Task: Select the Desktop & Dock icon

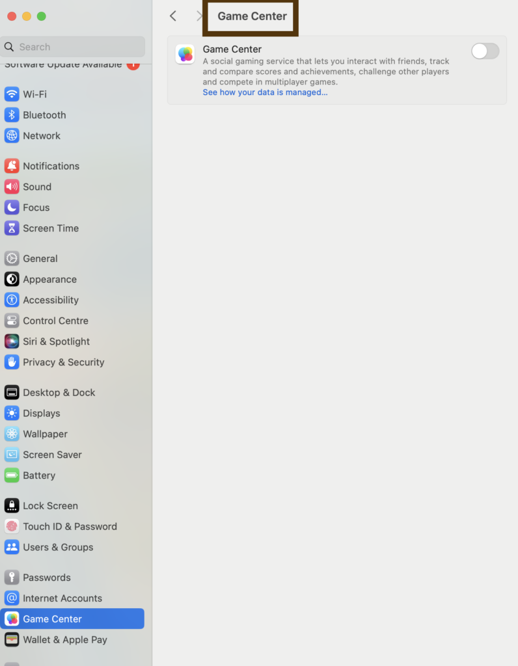Action: pyautogui.click(x=12, y=392)
